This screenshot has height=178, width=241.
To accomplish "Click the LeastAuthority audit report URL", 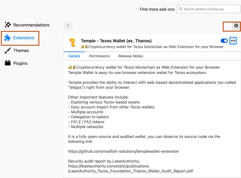I will tap(131, 169).
